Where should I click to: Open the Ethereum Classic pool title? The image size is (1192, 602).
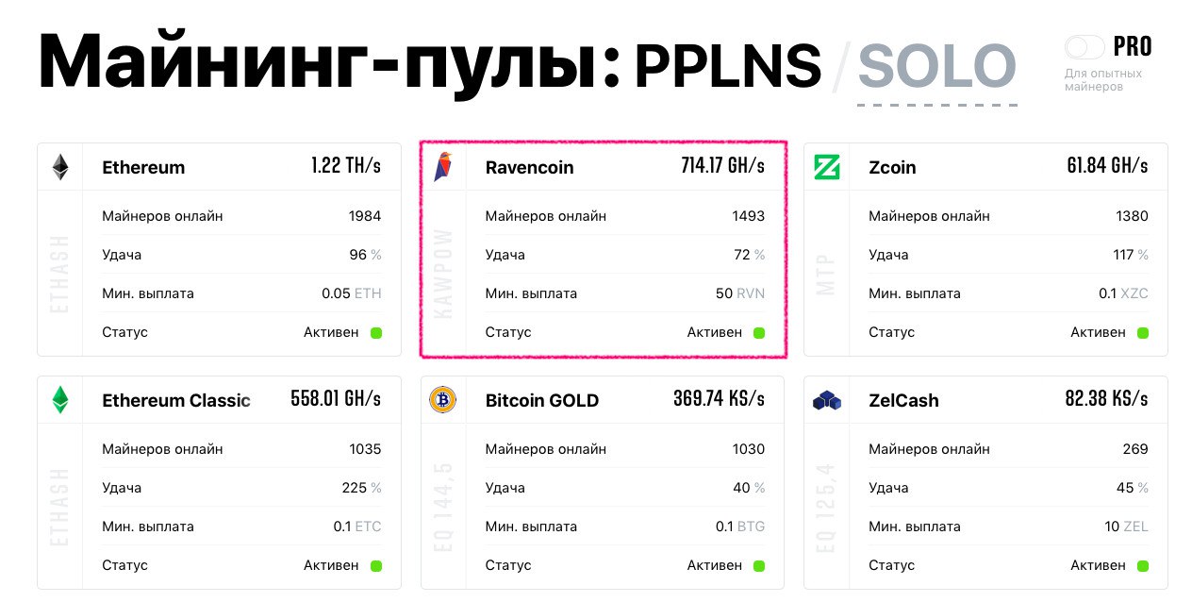pos(175,401)
